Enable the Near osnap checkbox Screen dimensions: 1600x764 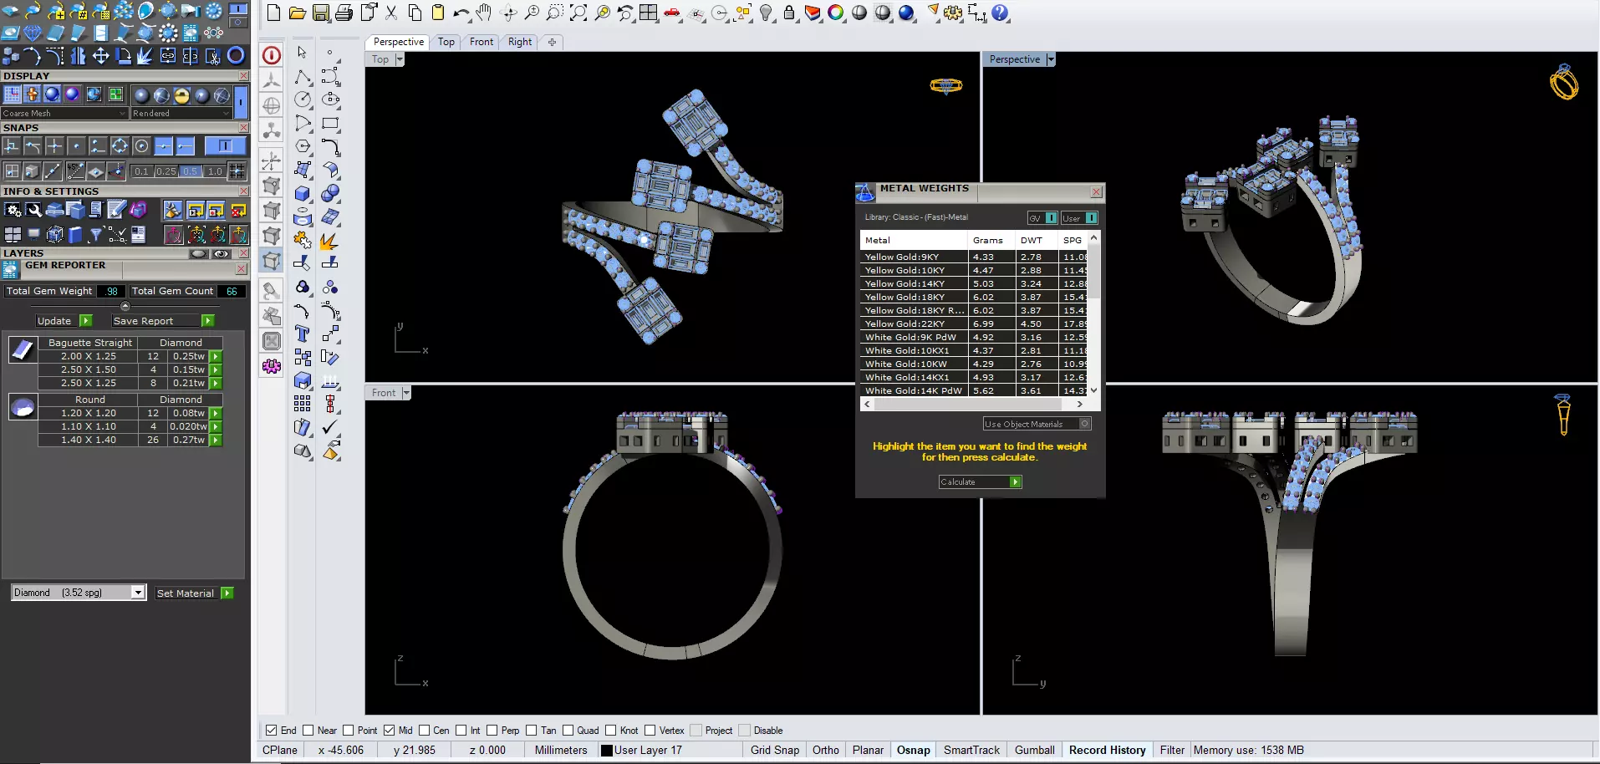308,730
